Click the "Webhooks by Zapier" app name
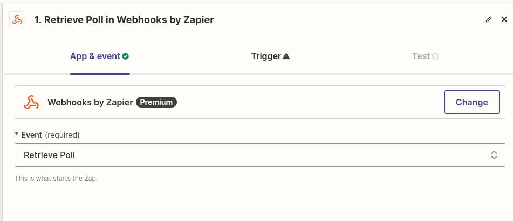Screen dimensions: 513x221 (x=90, y=102)
